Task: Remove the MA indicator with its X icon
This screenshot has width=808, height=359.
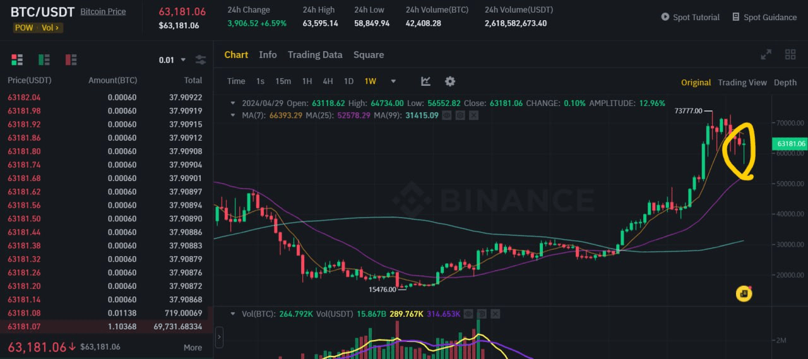Action: pos(473,115)
